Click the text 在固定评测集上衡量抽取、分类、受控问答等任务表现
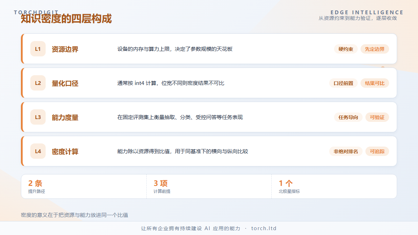This screenshot has width=418, height=235. point(180,117)
